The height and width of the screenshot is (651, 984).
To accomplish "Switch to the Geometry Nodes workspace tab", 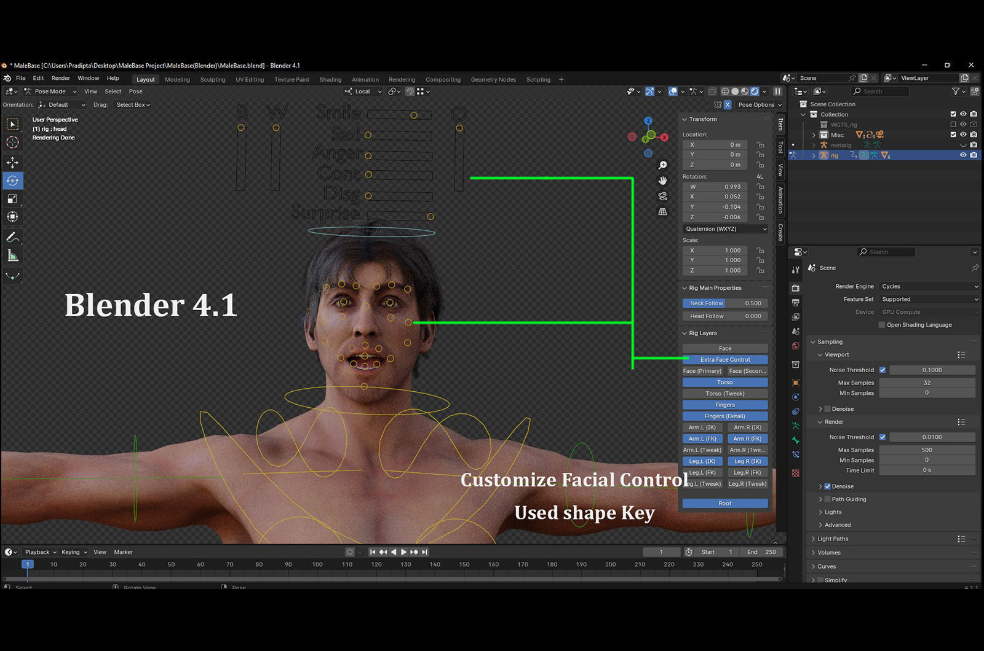I will pyautogui.click(x=493, y=80).
